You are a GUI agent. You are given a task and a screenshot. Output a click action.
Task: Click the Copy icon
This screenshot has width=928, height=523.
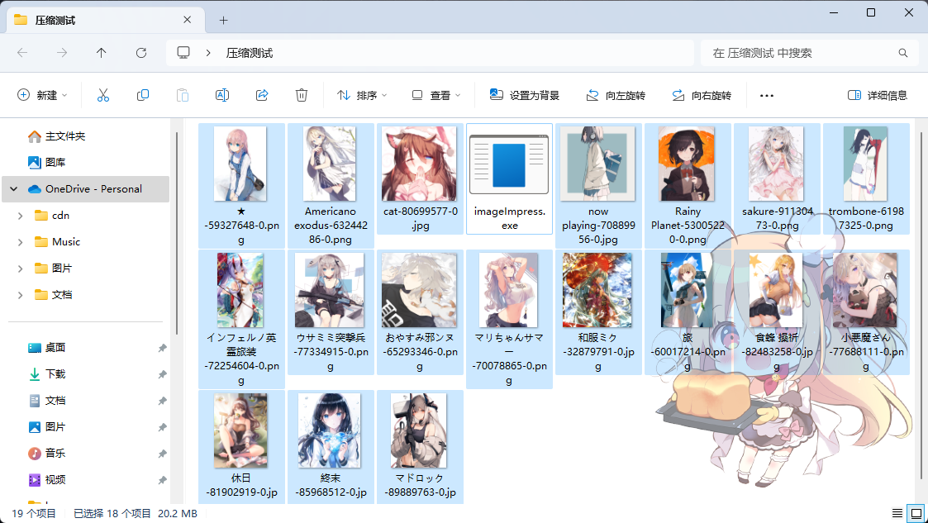click(x=142, y=95)
